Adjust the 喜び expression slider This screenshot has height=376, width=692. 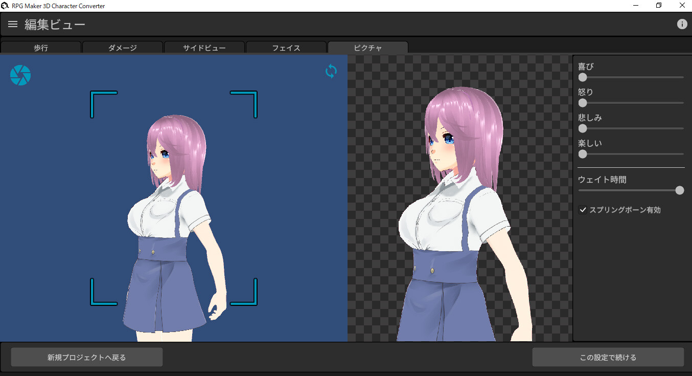(x=582, y=77)
